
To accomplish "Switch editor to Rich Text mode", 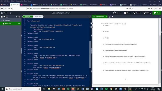I will coord(38,17).
